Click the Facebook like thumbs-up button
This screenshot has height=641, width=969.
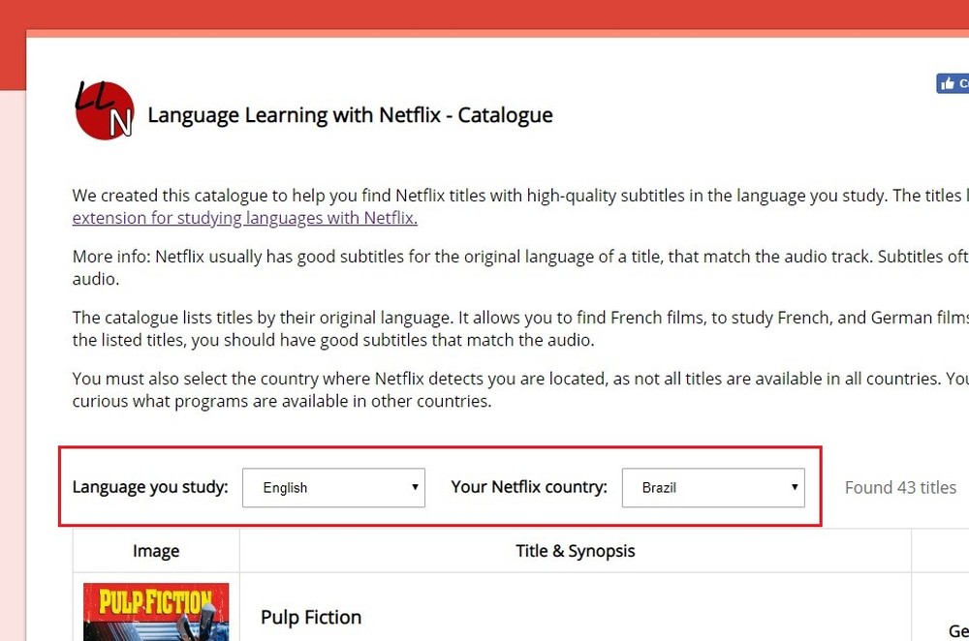953,84
